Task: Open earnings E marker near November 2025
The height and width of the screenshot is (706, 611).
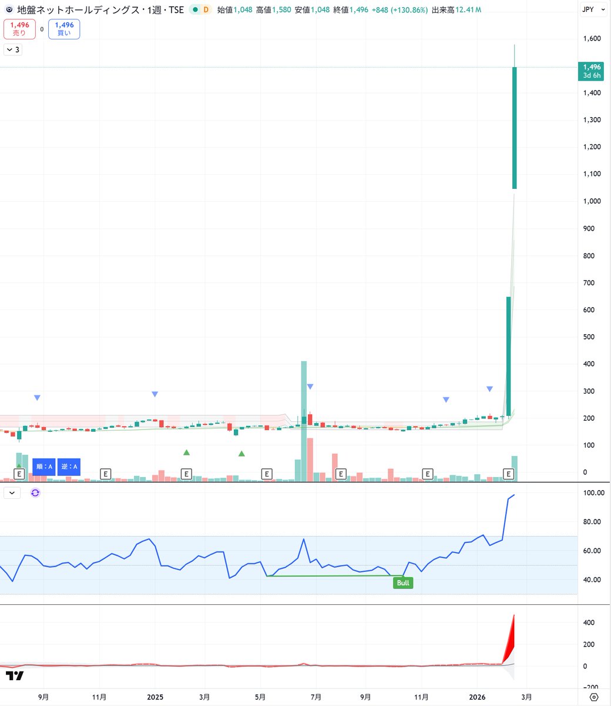Action: 428,474
